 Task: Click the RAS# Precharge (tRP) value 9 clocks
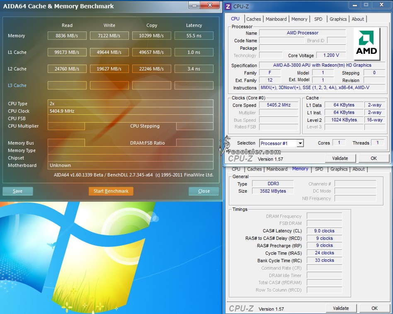pos(324,245)
